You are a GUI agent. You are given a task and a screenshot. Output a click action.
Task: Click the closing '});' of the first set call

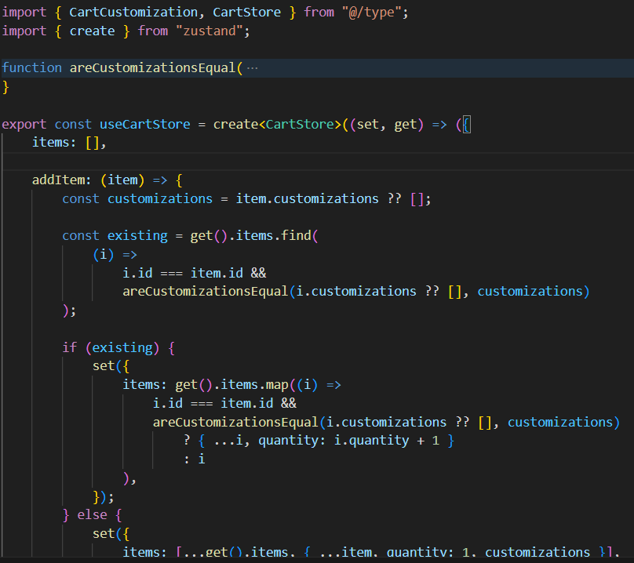(104, 496)
